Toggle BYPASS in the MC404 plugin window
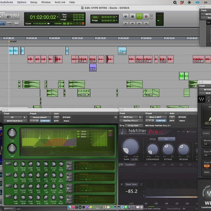 click(x=66, y=117)
